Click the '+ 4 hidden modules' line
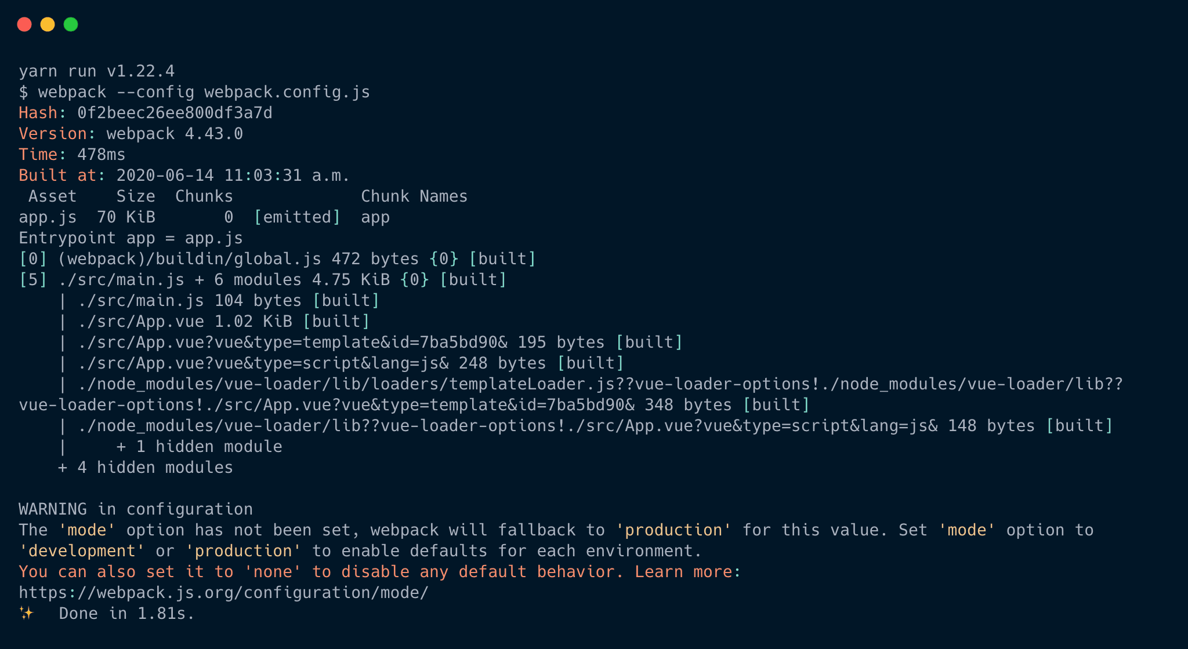Image resolution: width=1188 pixels, height=649 pixels. coord(146,468)
